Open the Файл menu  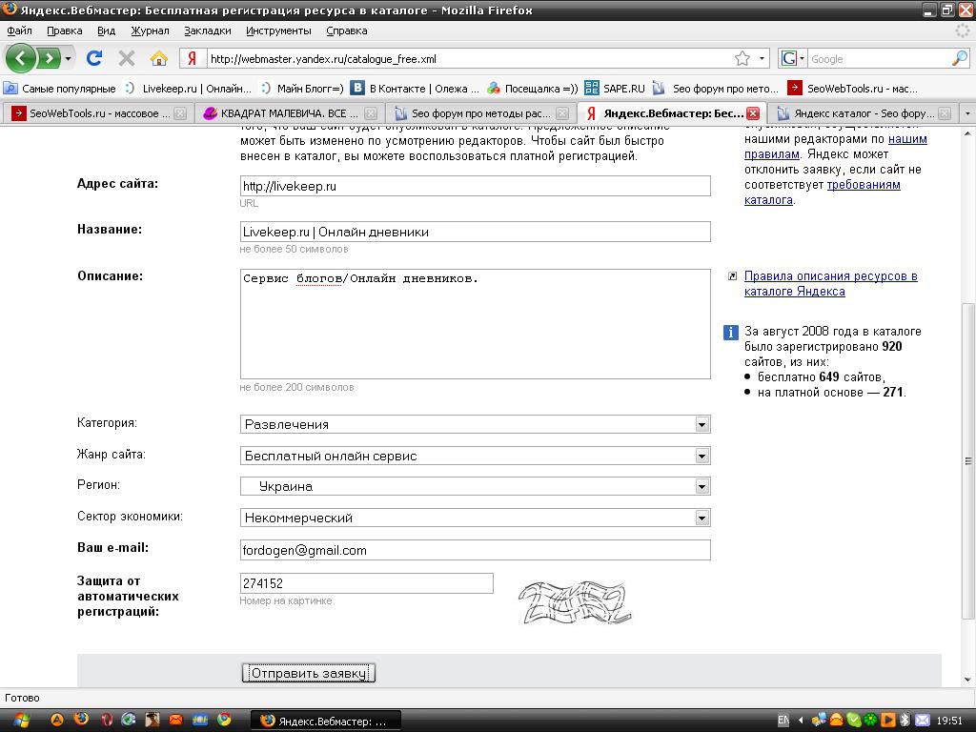tap(19, 30)
